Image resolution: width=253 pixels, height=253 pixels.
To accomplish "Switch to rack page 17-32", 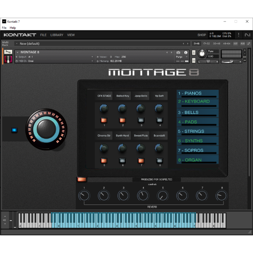I will 206,43.
